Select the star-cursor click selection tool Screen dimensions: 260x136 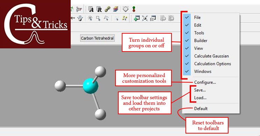click(90, 18)
